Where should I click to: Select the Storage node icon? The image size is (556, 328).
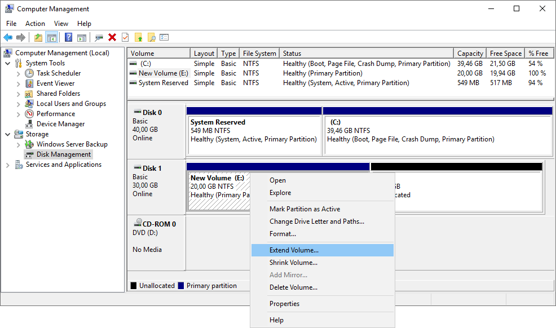click(x=19, y=134)
